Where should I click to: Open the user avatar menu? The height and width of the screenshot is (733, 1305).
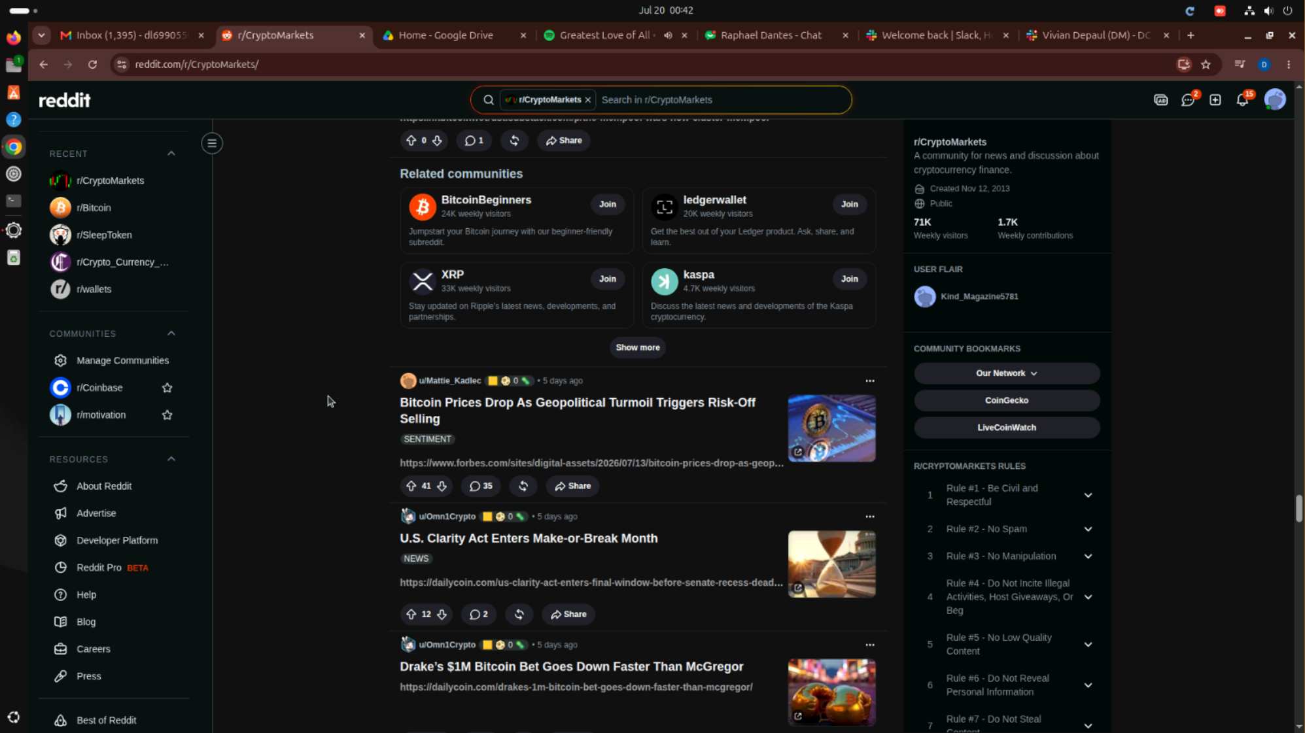click(1274, 99)
